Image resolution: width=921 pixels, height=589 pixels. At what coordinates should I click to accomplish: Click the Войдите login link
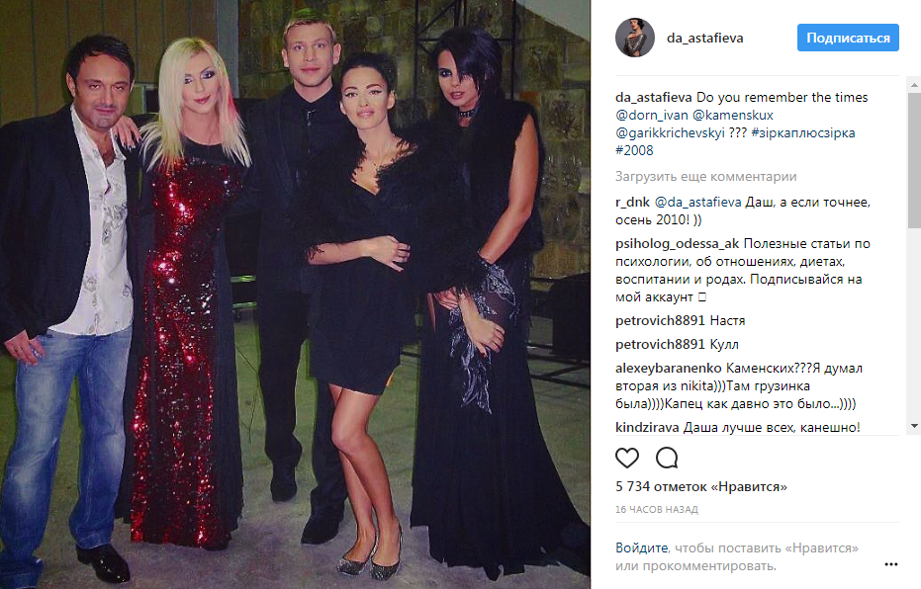(x=641, y=547)
